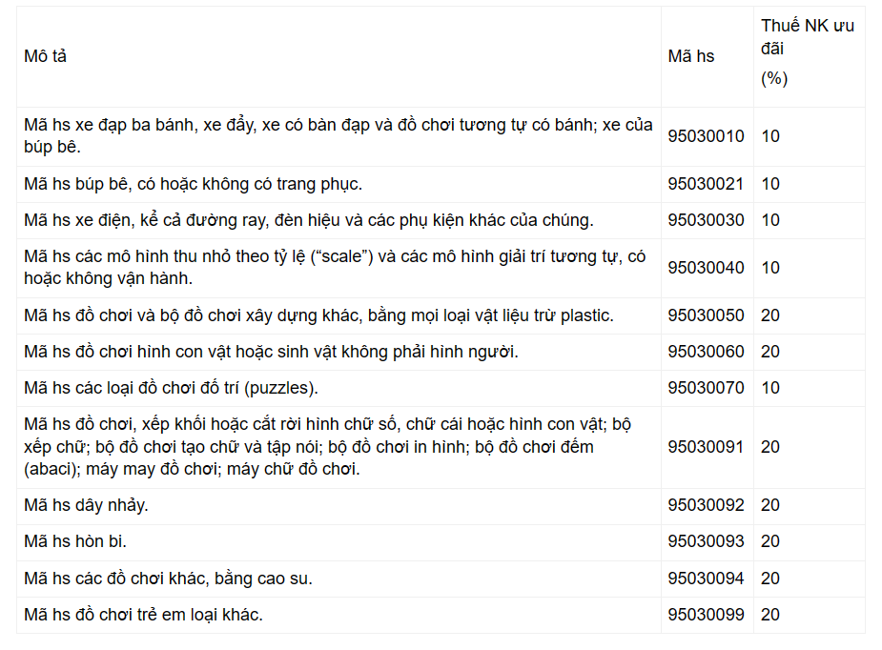Click the "Mô tả" column header
The image size is (882, 650).
pyautogui.click(x=46, y=56)
